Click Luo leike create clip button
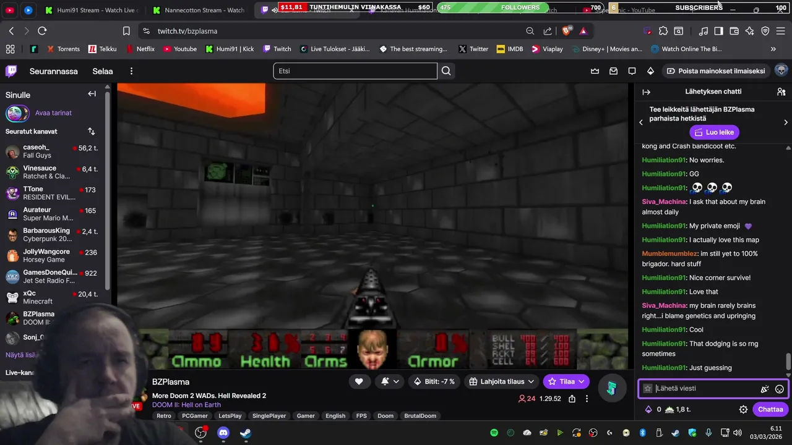The height and width of the screenshot is (445, 792). (x=714, y=132)
